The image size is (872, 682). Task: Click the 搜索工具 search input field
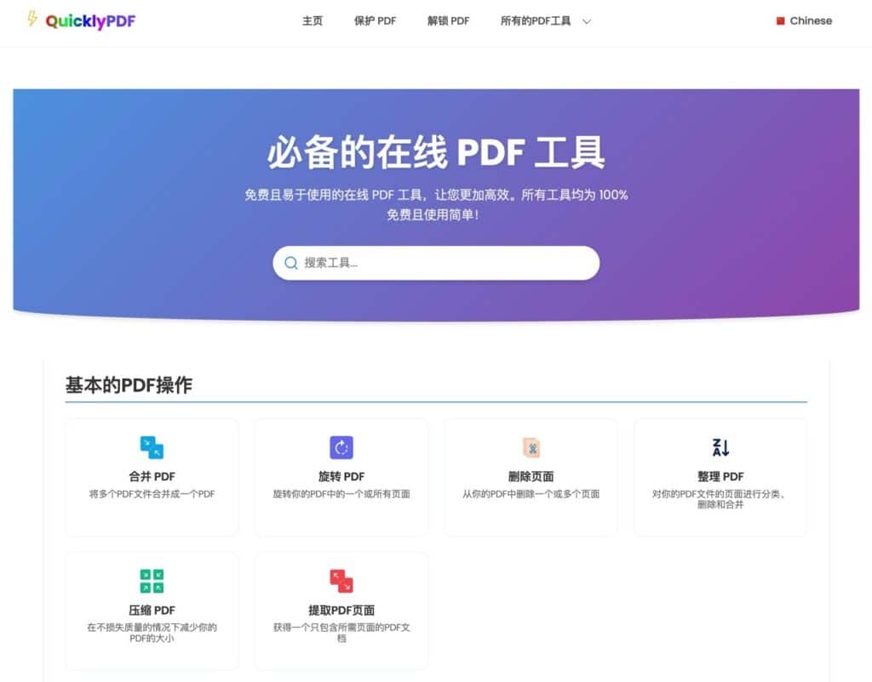click(x=436, y=264)
